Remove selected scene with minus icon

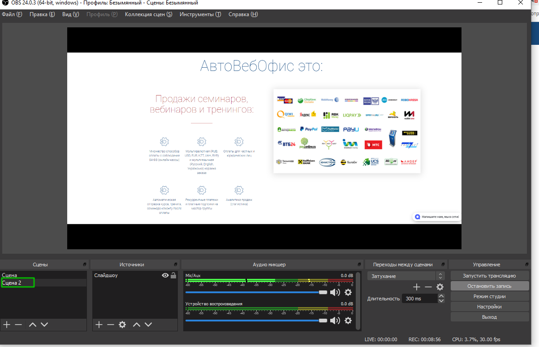click(x=18, y=325)
